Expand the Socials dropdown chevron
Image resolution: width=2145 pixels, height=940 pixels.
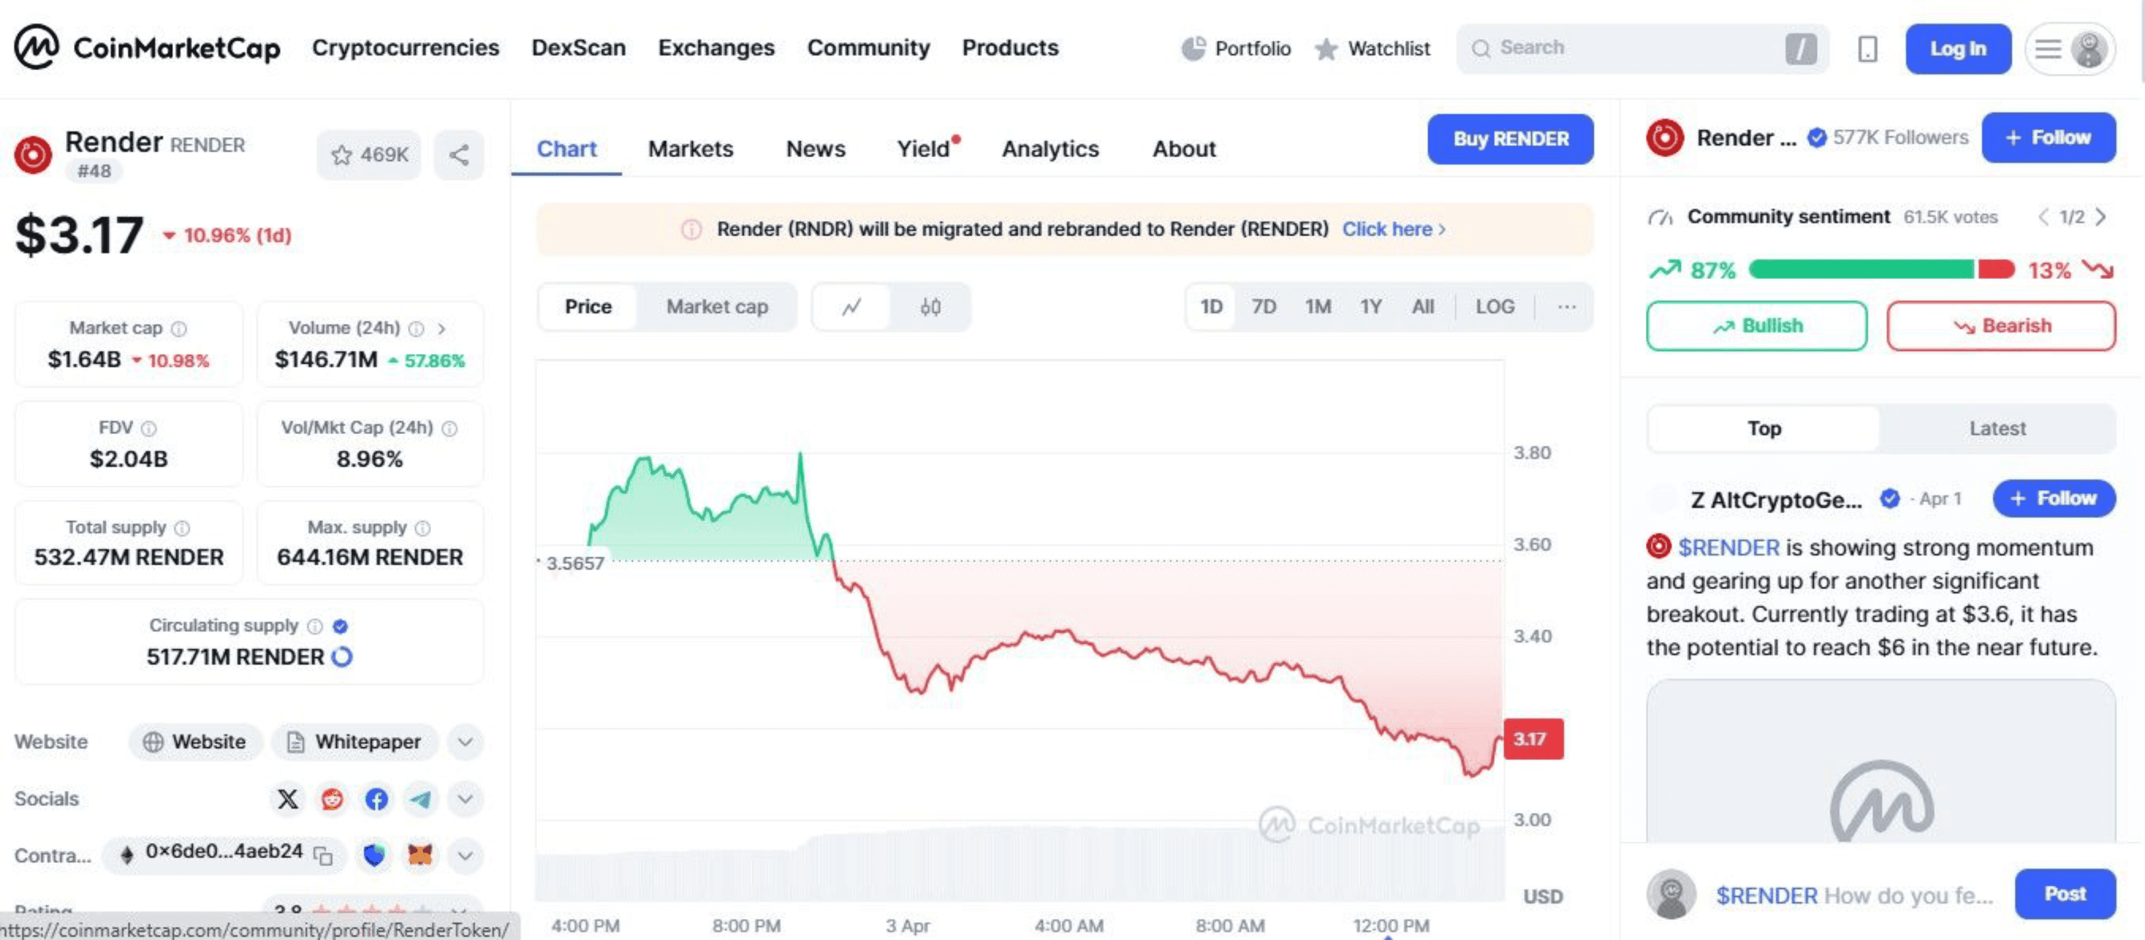(x=465, y=799)
